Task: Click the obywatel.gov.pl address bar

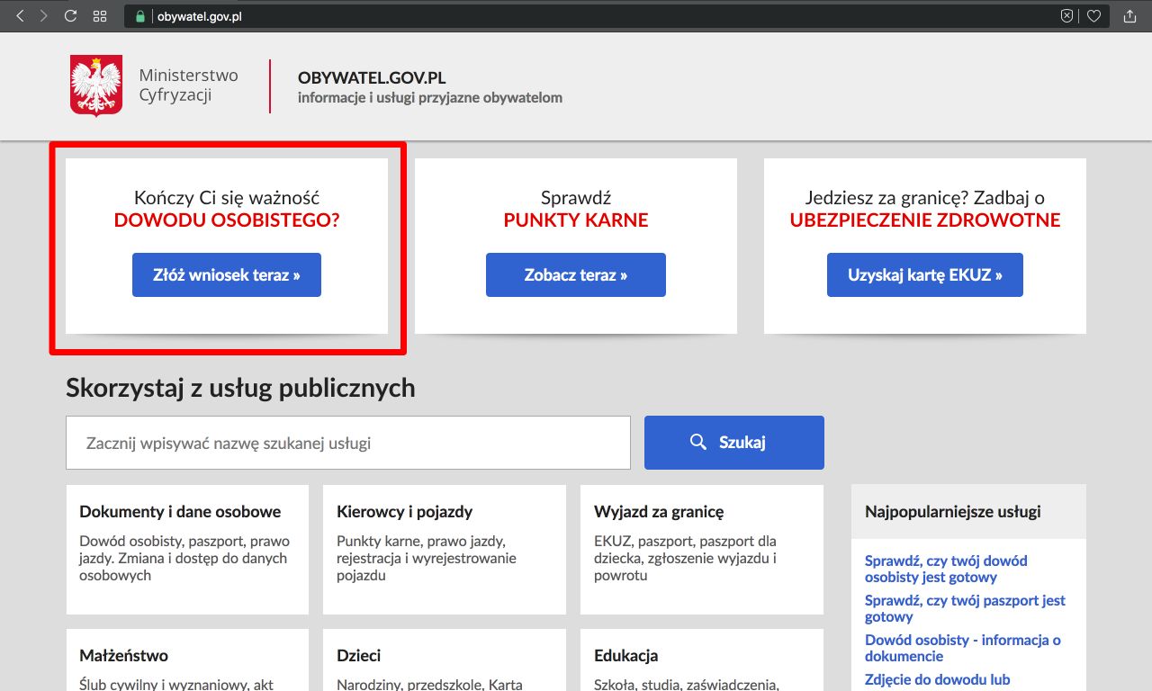Action: click(x=615, y=16)
